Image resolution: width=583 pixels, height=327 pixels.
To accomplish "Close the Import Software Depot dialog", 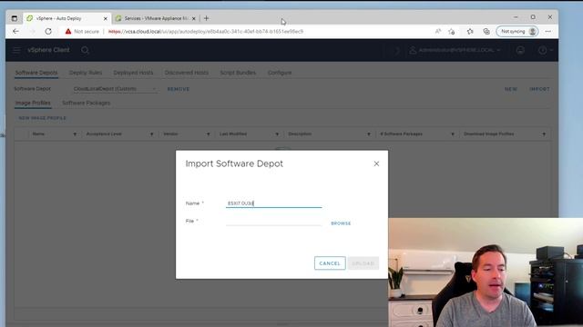I will 376,163.
